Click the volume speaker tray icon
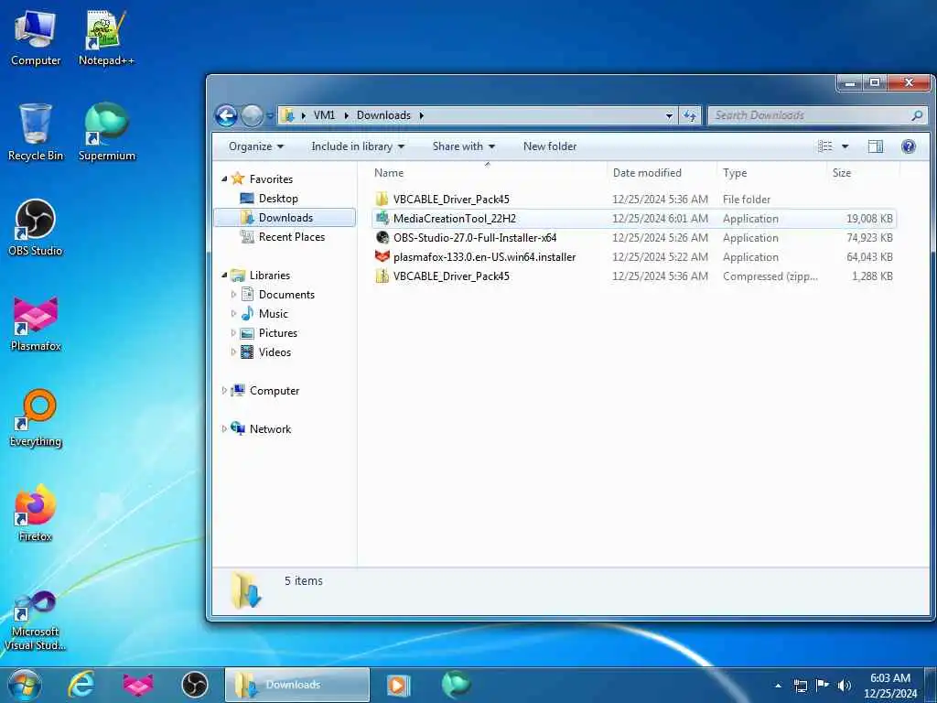 coord(844,686)
